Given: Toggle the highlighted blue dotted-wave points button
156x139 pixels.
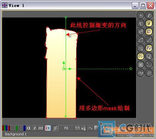Looking at the screenshot, I should [149, 48].
